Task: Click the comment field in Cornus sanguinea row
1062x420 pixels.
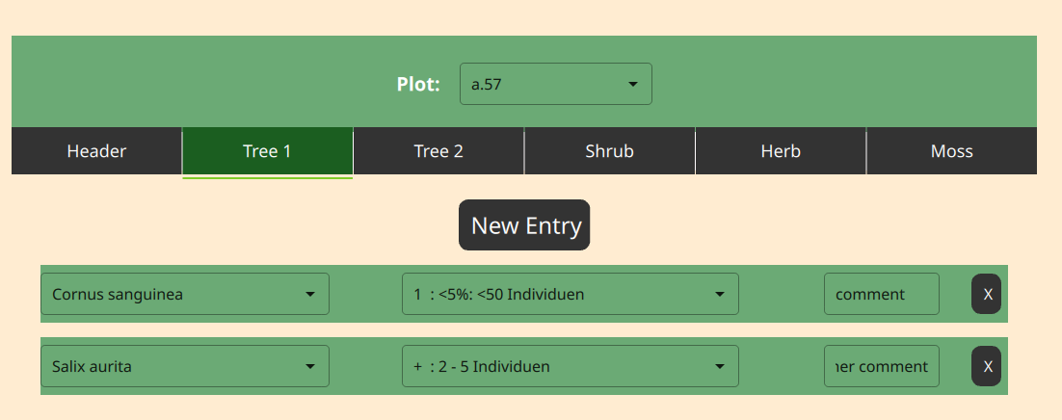Action: [881, 294]
